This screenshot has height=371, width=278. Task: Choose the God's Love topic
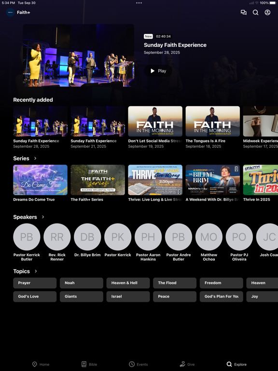35,297
